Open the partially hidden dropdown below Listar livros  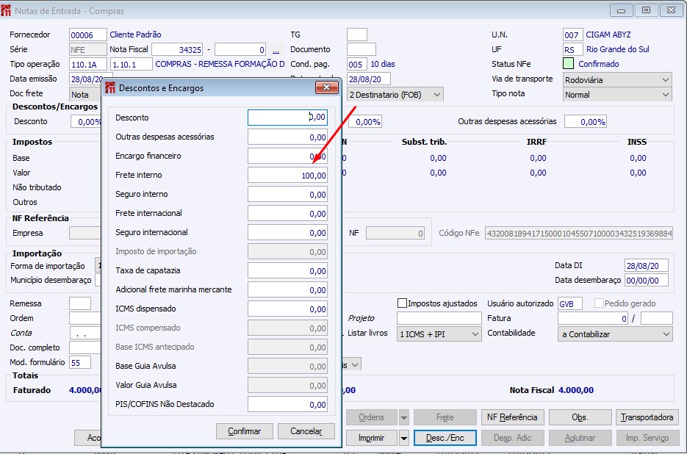[x=354, y=364]
